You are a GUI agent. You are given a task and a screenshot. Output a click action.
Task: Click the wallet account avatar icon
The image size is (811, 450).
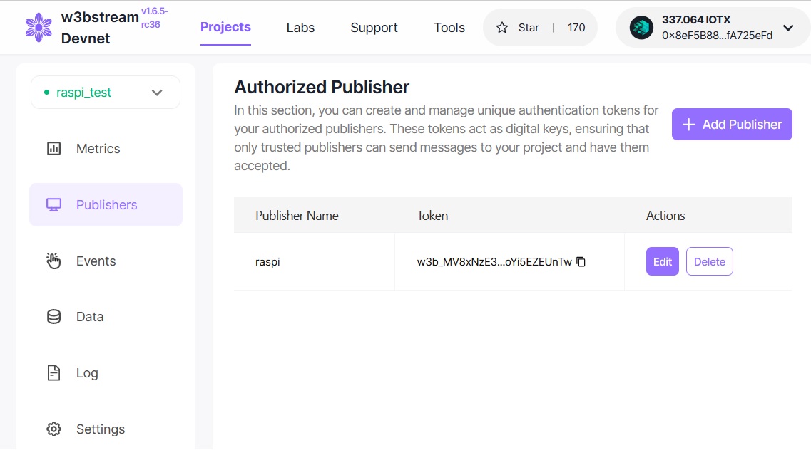tap(641, 27)
